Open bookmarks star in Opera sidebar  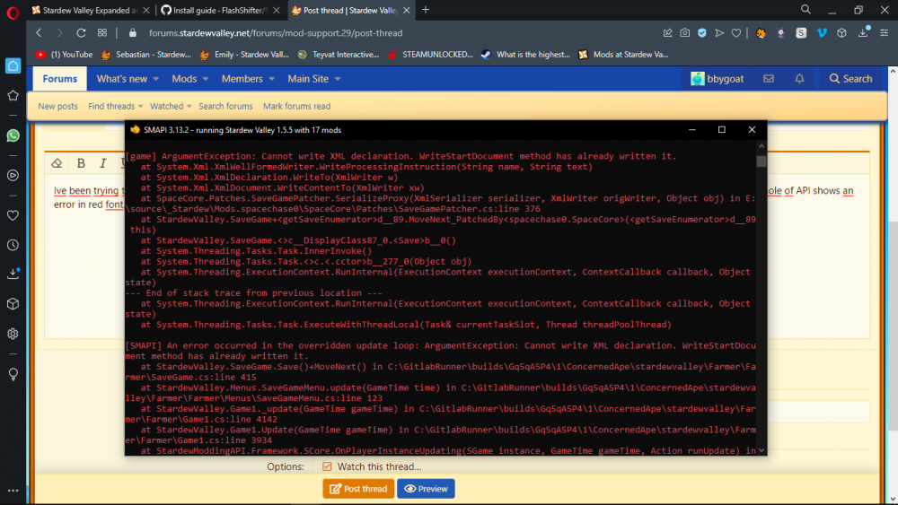click(13, 95)
